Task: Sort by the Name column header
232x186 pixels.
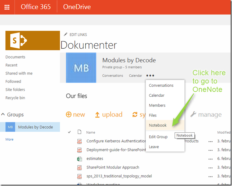Action: click(91, 132)
